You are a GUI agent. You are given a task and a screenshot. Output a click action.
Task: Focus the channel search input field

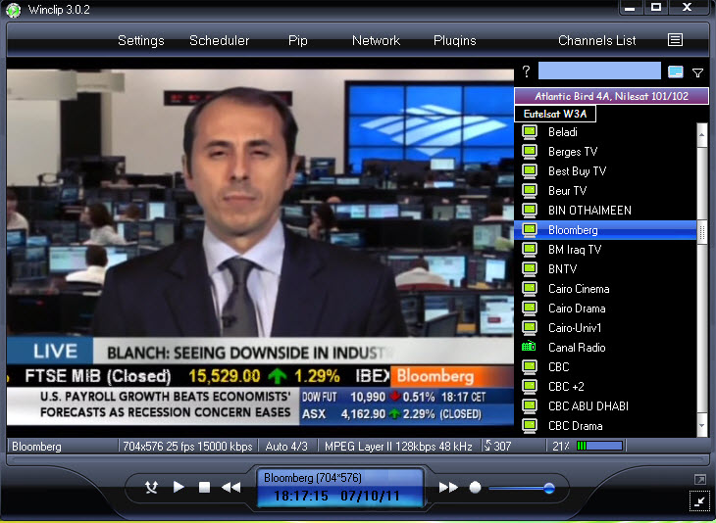click(x=599, y=71)
